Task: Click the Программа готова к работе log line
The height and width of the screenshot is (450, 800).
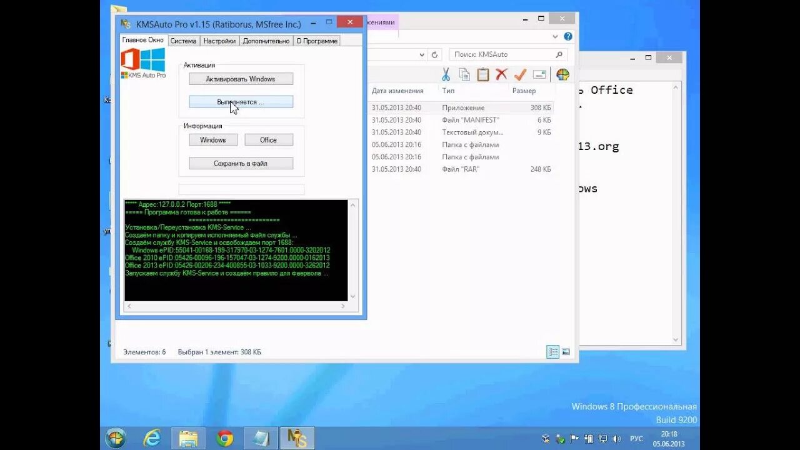Action: [188, 212]
